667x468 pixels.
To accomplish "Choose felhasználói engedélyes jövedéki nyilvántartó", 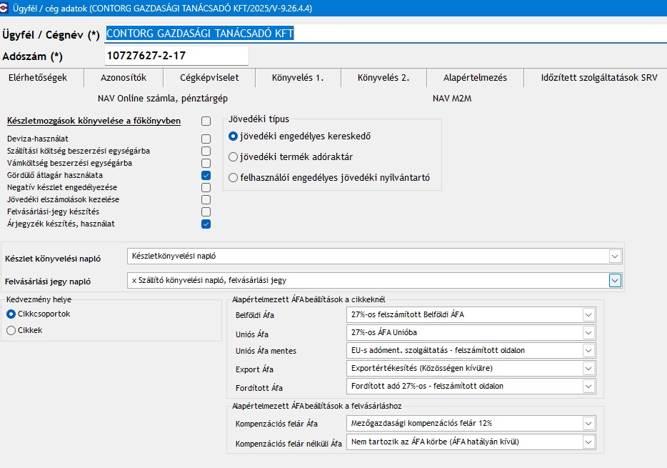I will click(x=233, y=177).
